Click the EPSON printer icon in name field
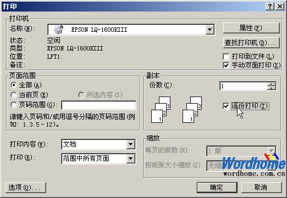 tap(59, 29)
